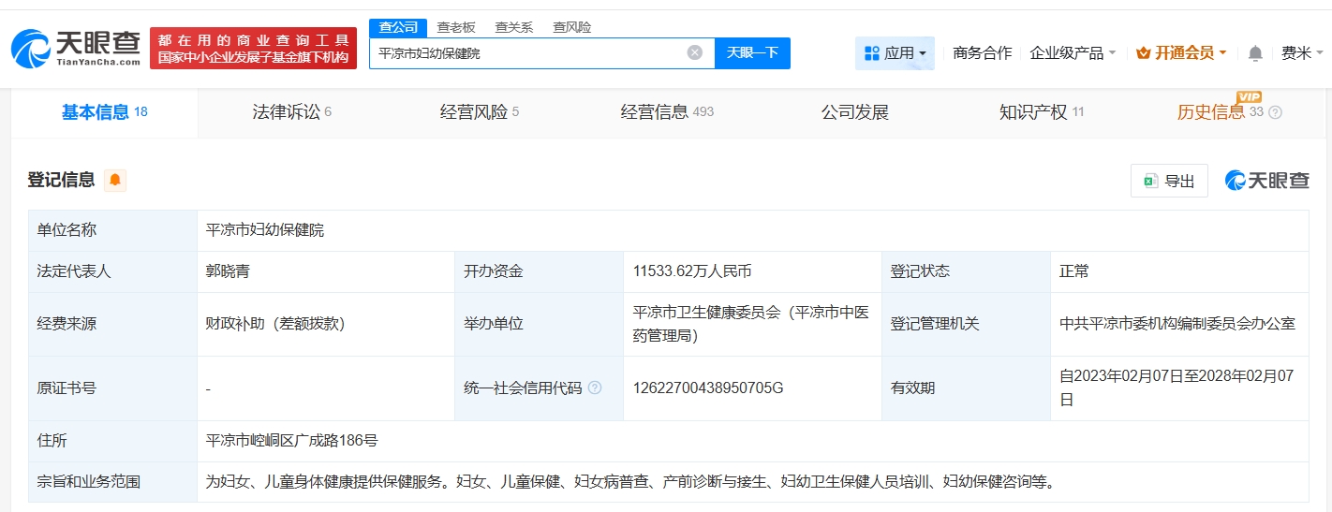1332x512 pixels.
Task: Clear the search box with X icon
Action: [694, 52]
